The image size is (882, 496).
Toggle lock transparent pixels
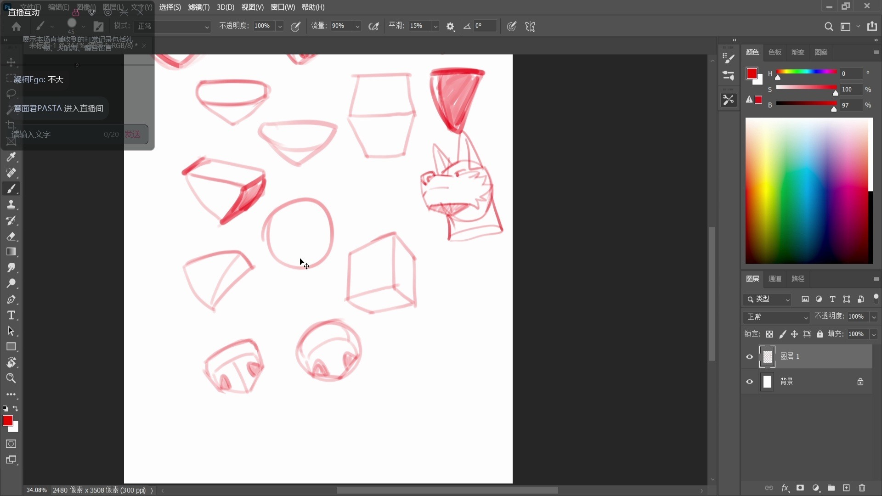click(769, 334)
